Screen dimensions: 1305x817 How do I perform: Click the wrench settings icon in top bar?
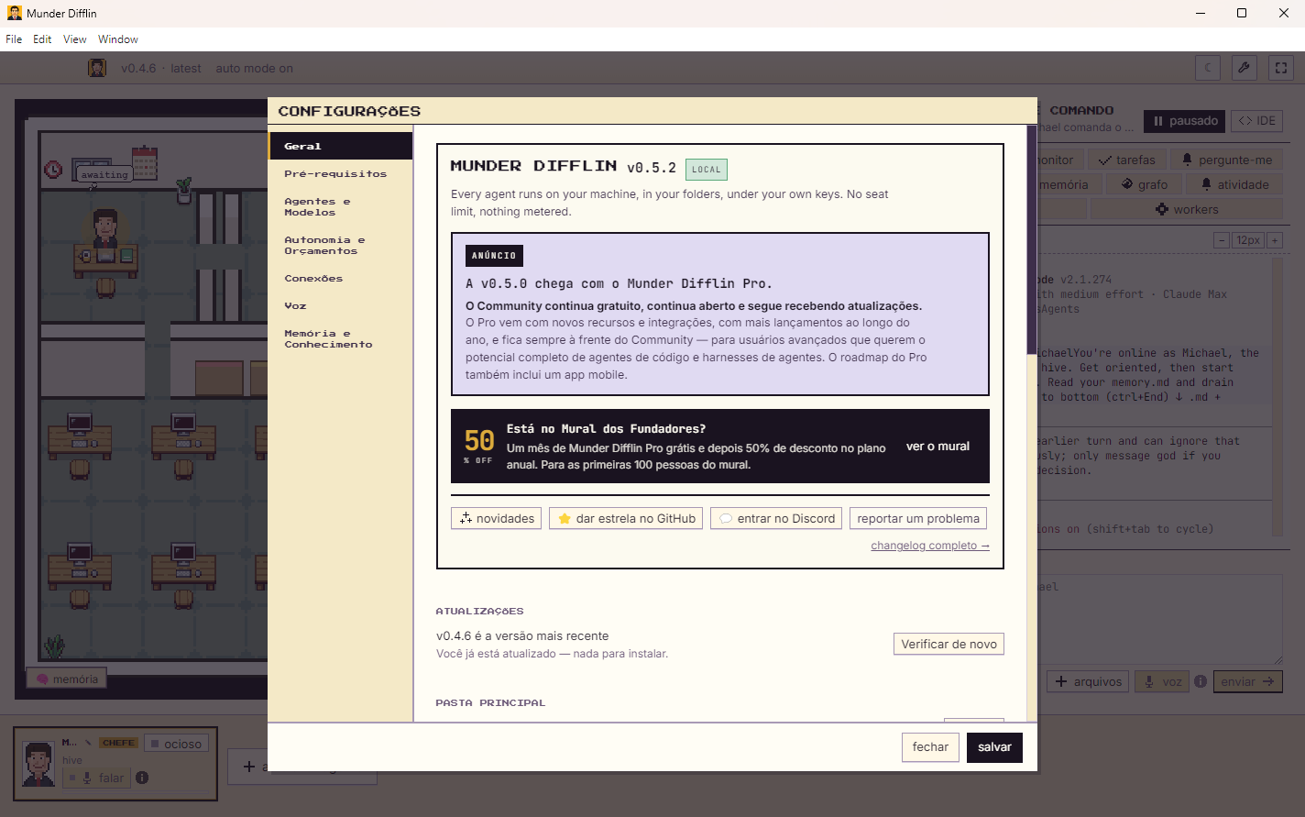click(1244, 67)
